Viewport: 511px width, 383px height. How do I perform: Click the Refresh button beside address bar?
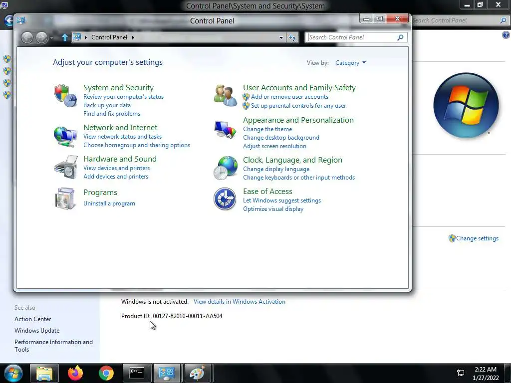point(292,37)
